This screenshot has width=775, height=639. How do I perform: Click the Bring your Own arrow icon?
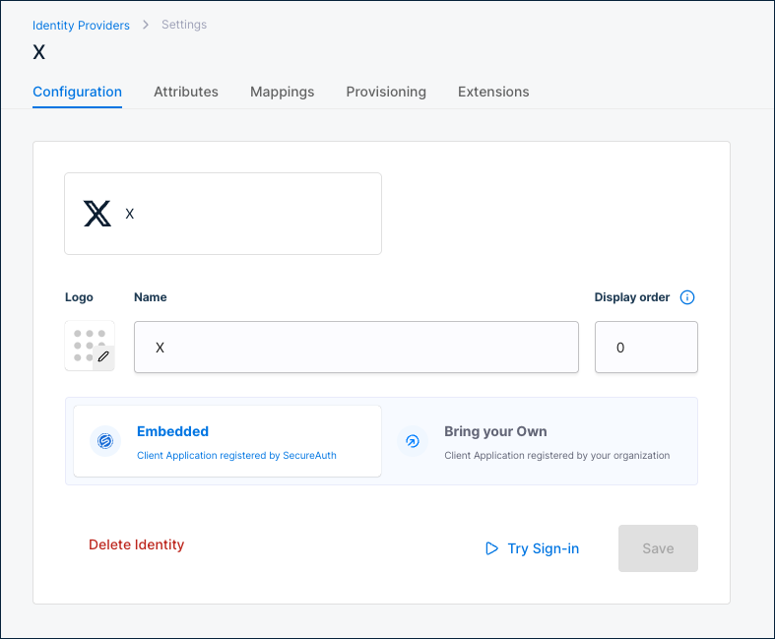pyautogui.click(x=413, y=441)
